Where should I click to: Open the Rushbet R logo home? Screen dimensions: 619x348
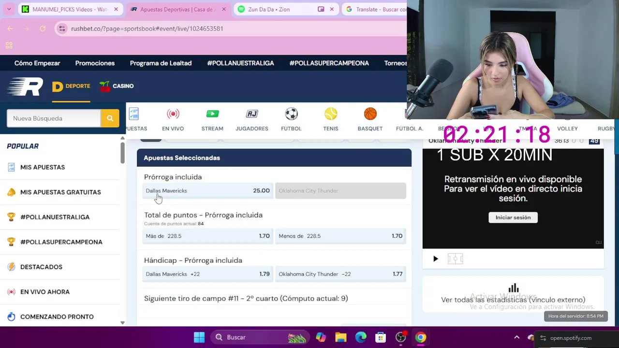coord(25,87)
